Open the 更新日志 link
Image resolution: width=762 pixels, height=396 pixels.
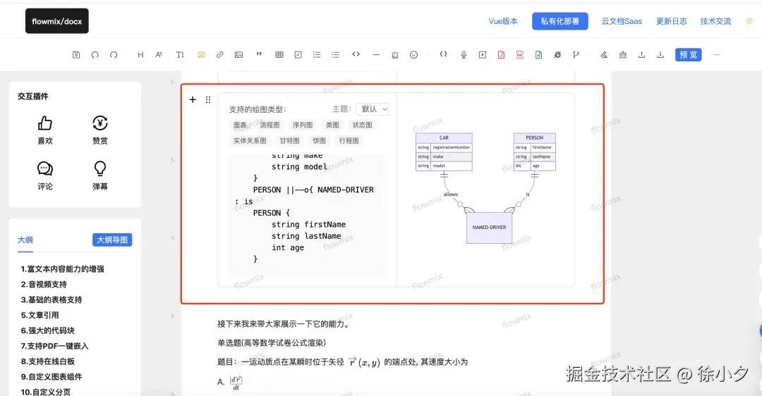click(x=672, y=21)
